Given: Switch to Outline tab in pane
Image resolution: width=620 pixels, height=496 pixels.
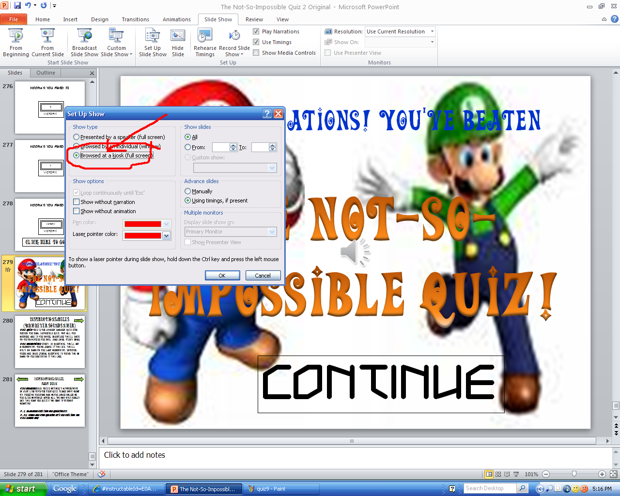Looking at the screenshot, I should coord(46,73).
